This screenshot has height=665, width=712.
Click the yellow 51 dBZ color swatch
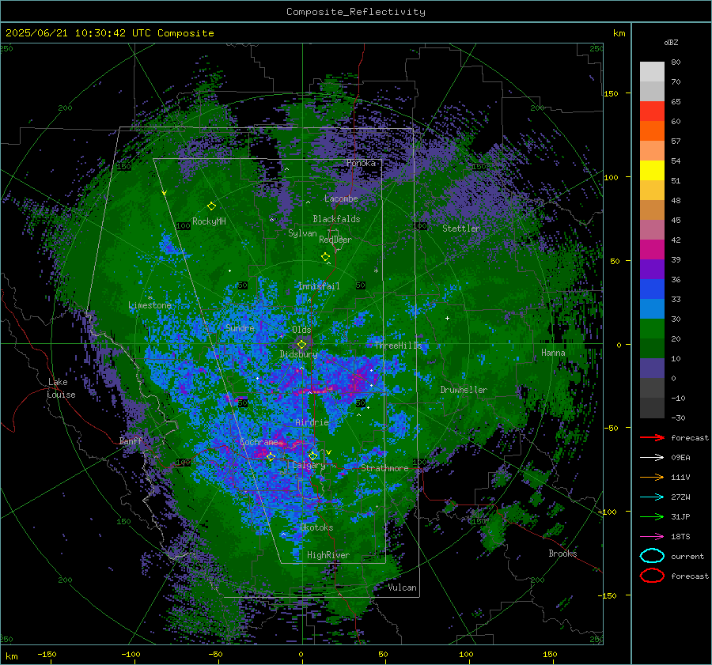pyautogui.click(x=652, y=171)
